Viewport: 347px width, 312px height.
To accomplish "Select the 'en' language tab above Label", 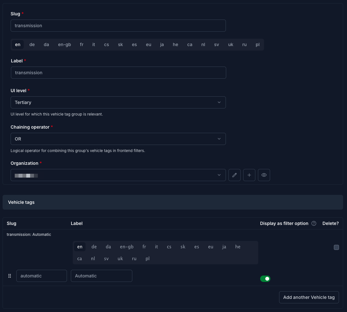I will click(18, 44).
